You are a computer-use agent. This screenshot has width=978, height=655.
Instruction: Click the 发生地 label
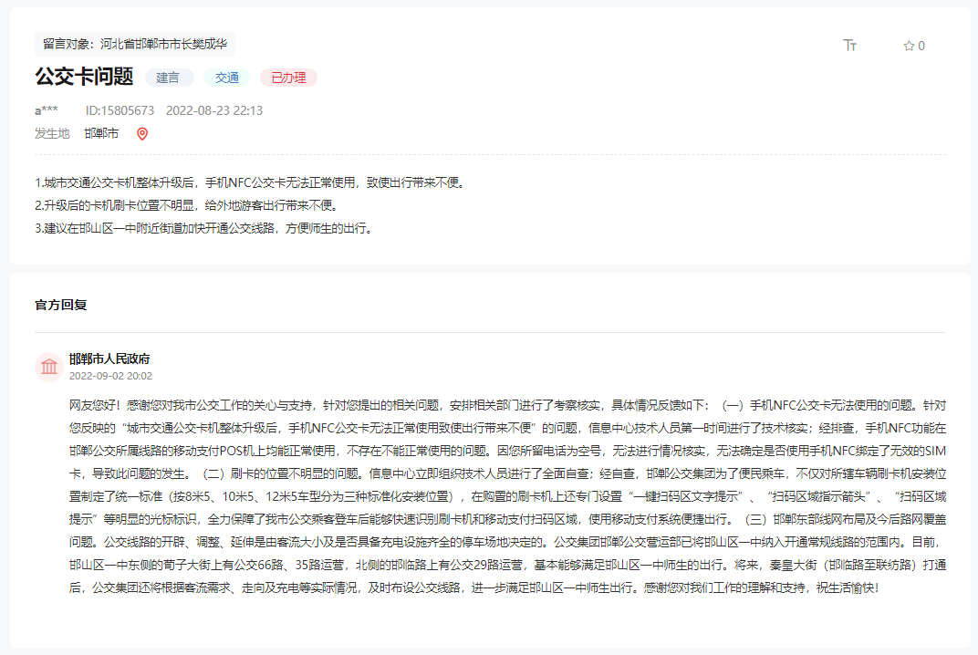coord(52,133)
